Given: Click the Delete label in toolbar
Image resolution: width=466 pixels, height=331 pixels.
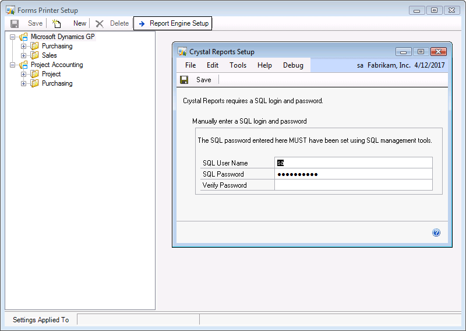Looking at the screenshot, I should pos(119,23).
